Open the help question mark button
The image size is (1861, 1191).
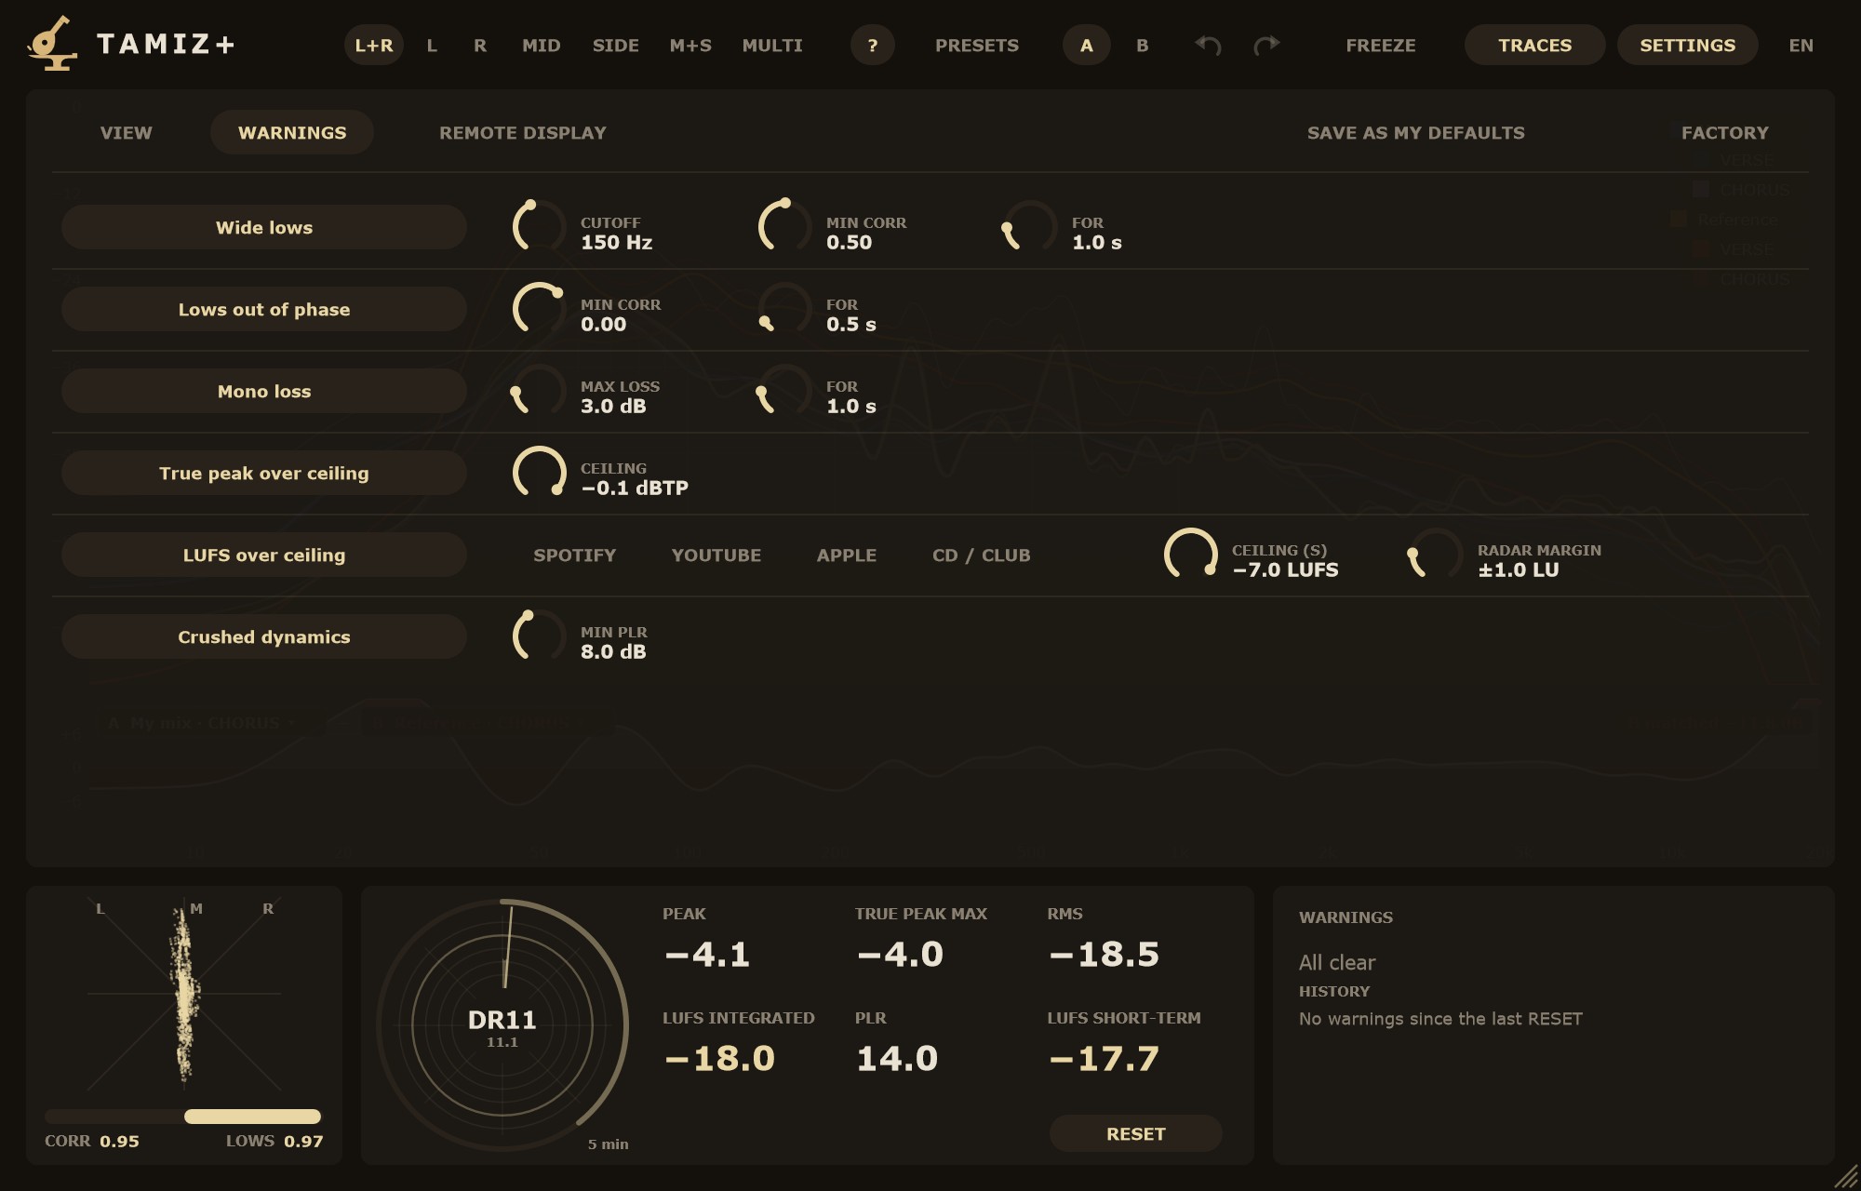click(872, 45)
